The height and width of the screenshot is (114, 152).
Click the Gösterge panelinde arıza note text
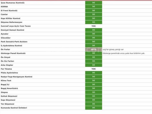coord(124,53)
